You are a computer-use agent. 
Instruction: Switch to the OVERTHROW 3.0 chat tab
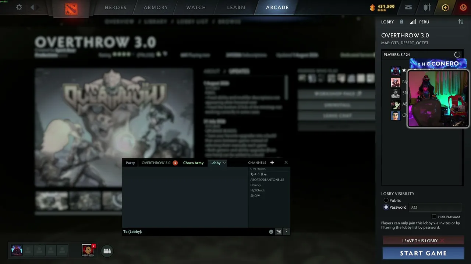pyautogui.click(x=156, y=163)
